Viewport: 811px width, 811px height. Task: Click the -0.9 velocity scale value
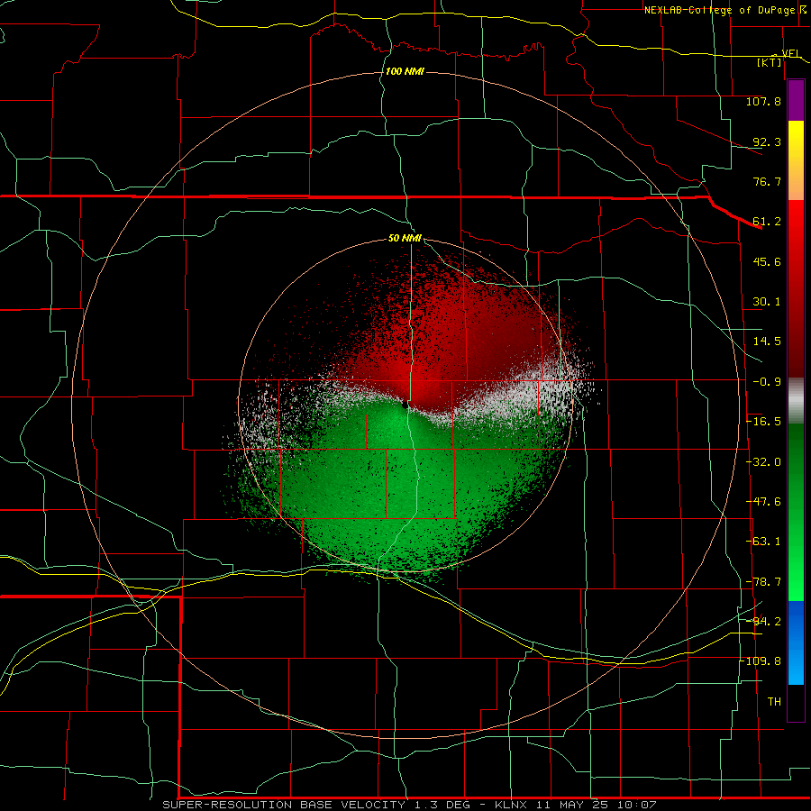pos(767,382)
